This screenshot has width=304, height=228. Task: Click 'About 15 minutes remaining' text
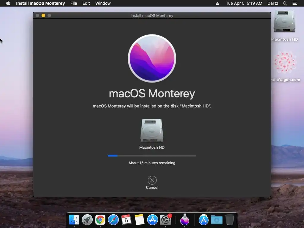click(x=152, y=163)
